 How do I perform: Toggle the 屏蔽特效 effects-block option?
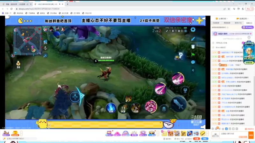249,129
